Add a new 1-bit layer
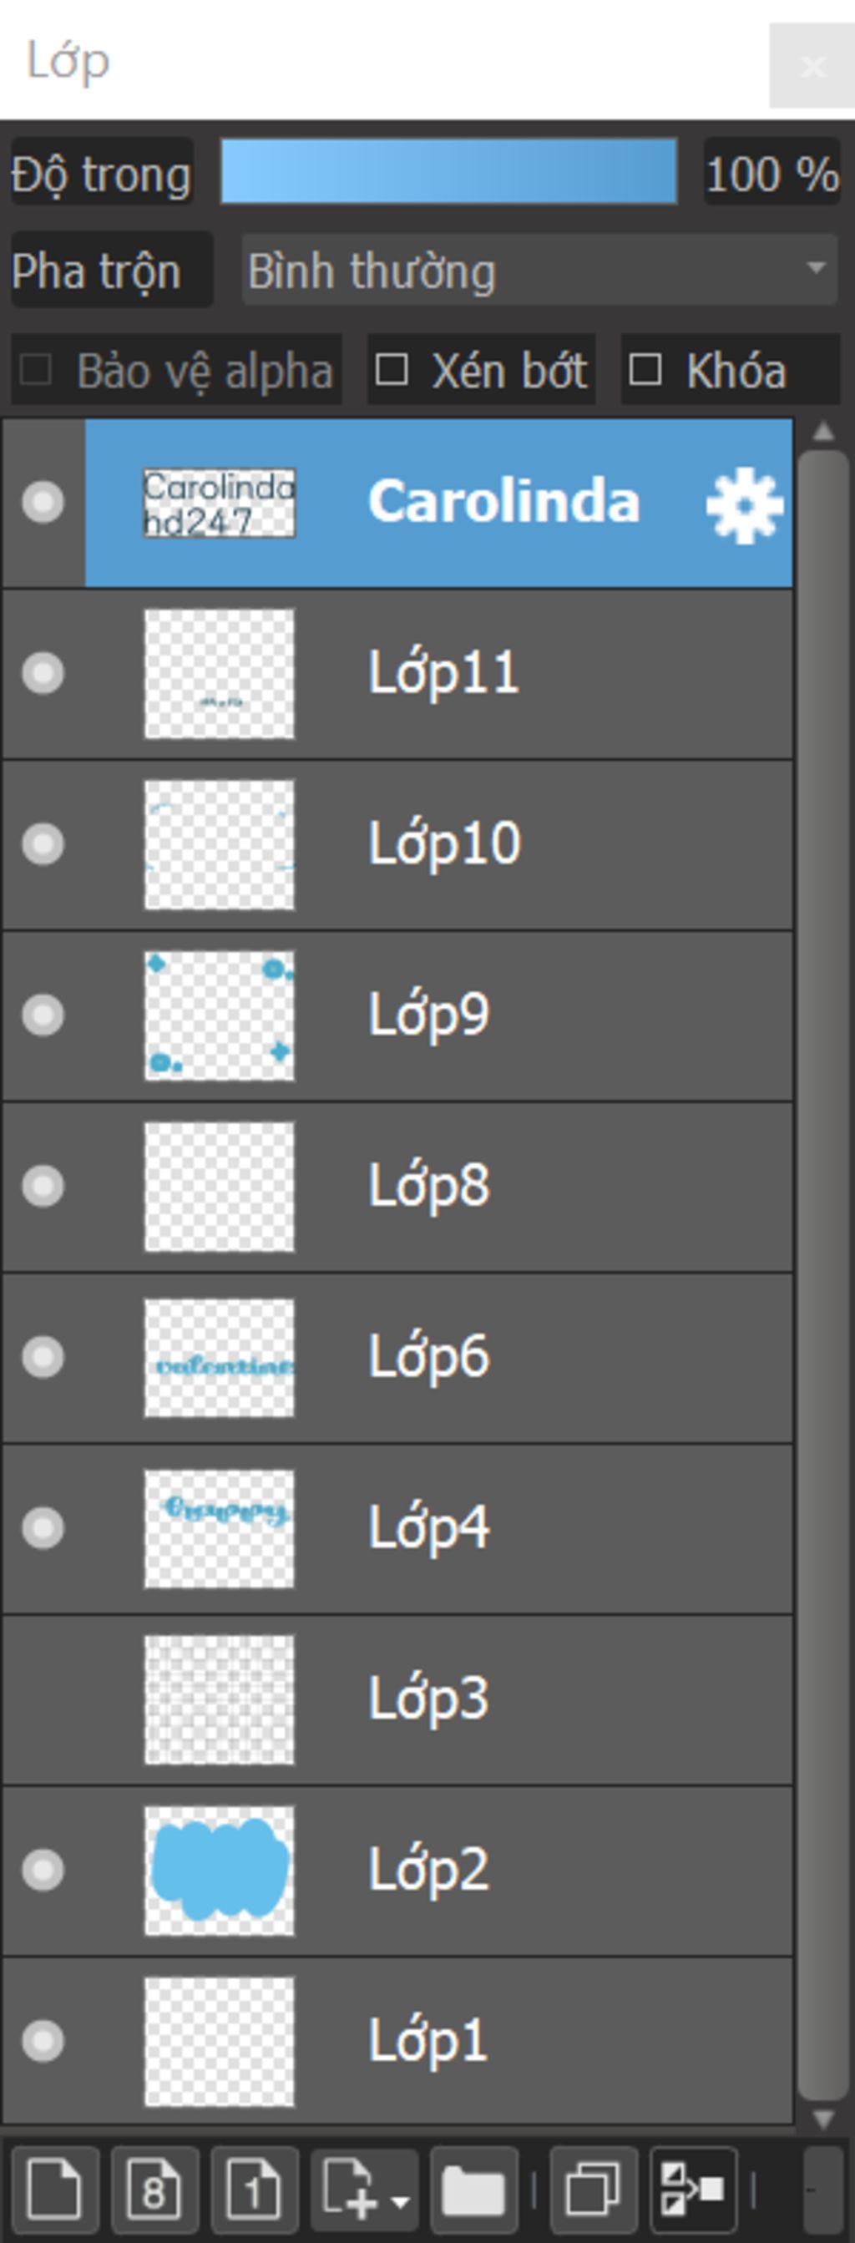Viewport: 855px width, 2243px height. coord(252,2188)
